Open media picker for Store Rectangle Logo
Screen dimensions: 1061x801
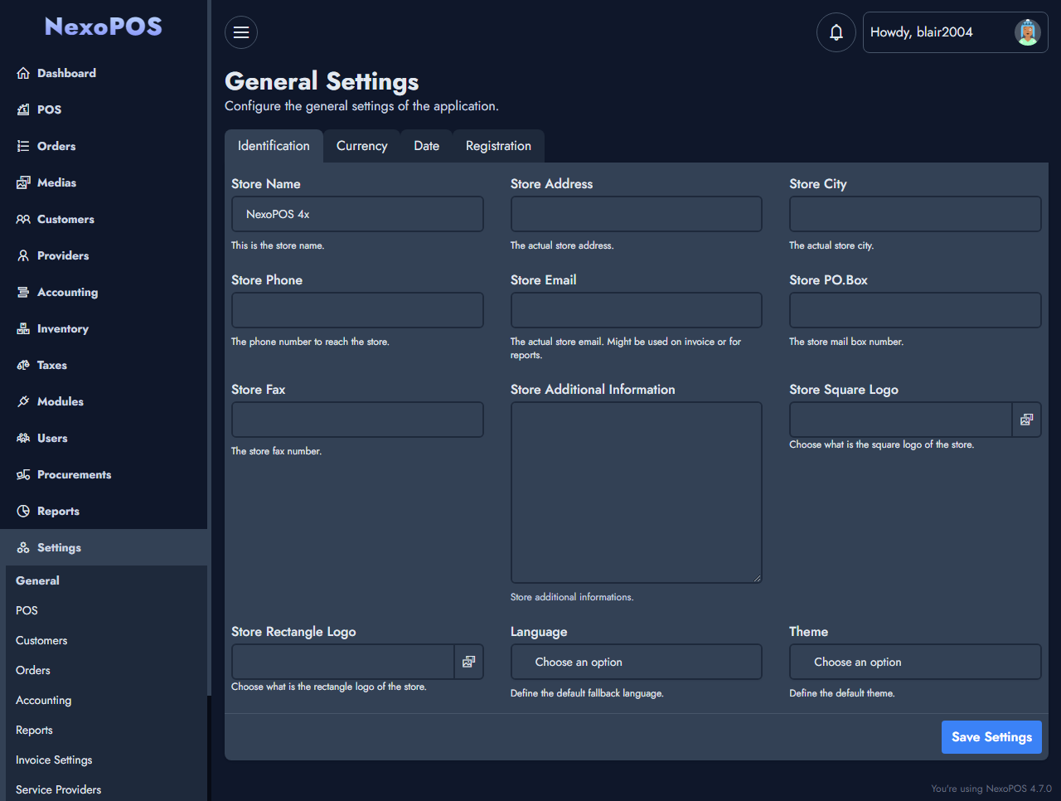point(468,662)
